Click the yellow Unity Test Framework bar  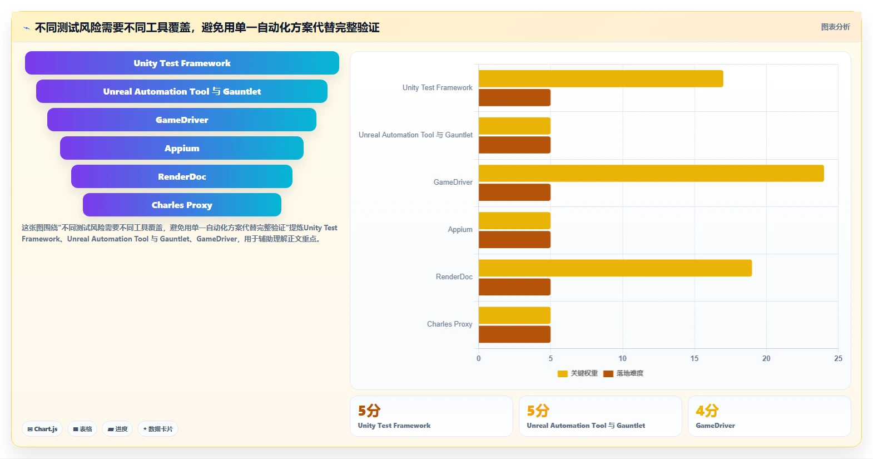pyautogui.click(x=601, y=78)
